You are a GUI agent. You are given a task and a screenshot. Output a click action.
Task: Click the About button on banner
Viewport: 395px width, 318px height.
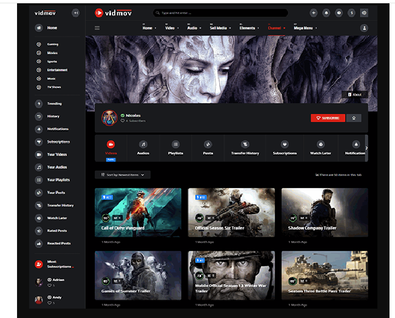(x=355, y=95)
